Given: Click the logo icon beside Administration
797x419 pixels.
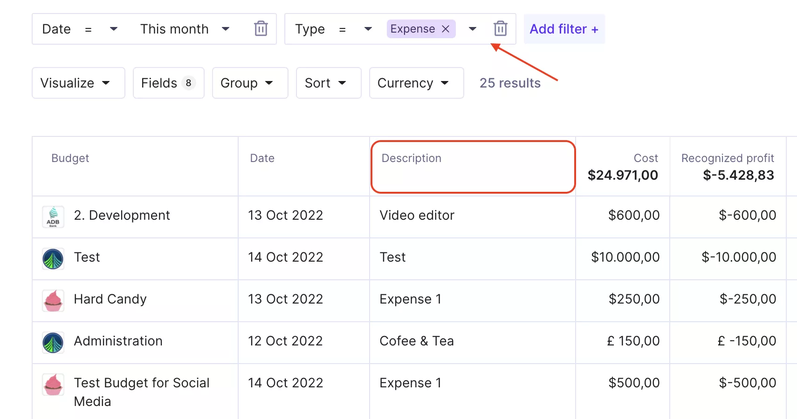Looking at the screenshot, I should click(x=53, y=343).
